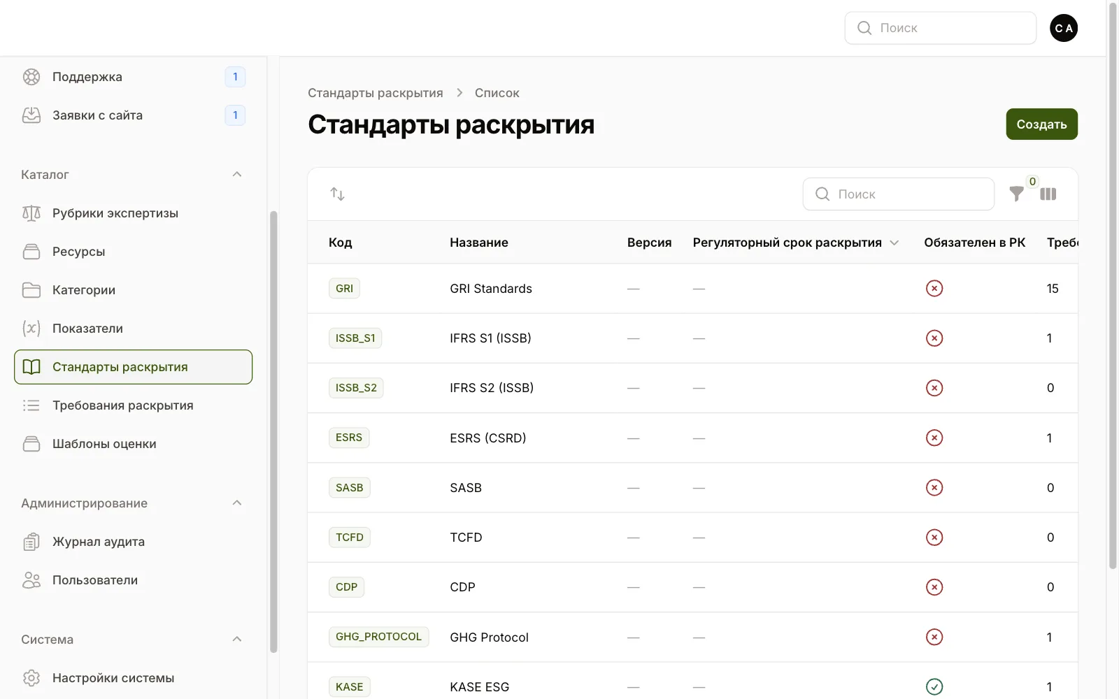Click the Список breadcrumb

[497, 93]
